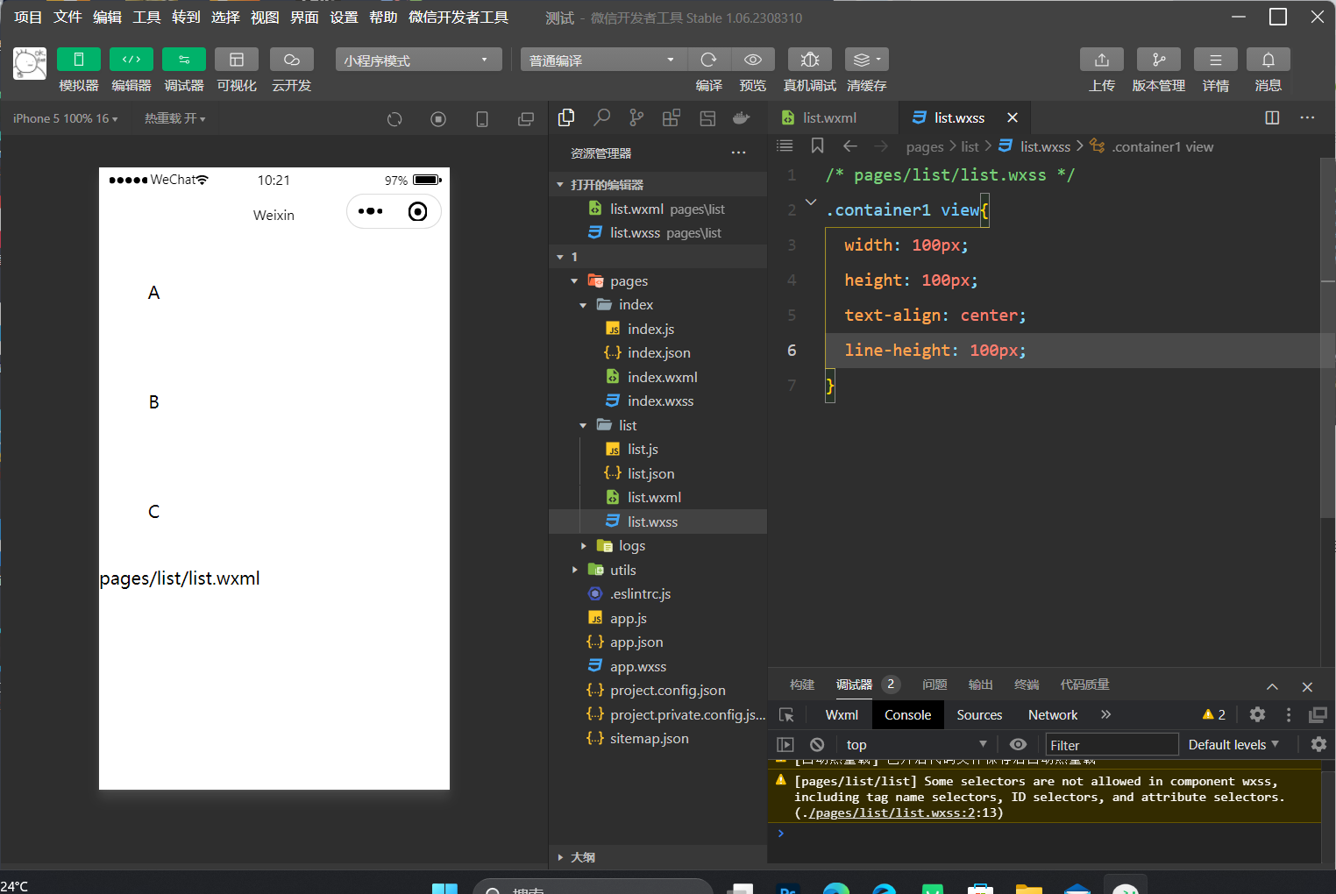Open the list.wxss:2 source link
The height and width of the screenshot is (894, 1336).
tap(892, 813)
